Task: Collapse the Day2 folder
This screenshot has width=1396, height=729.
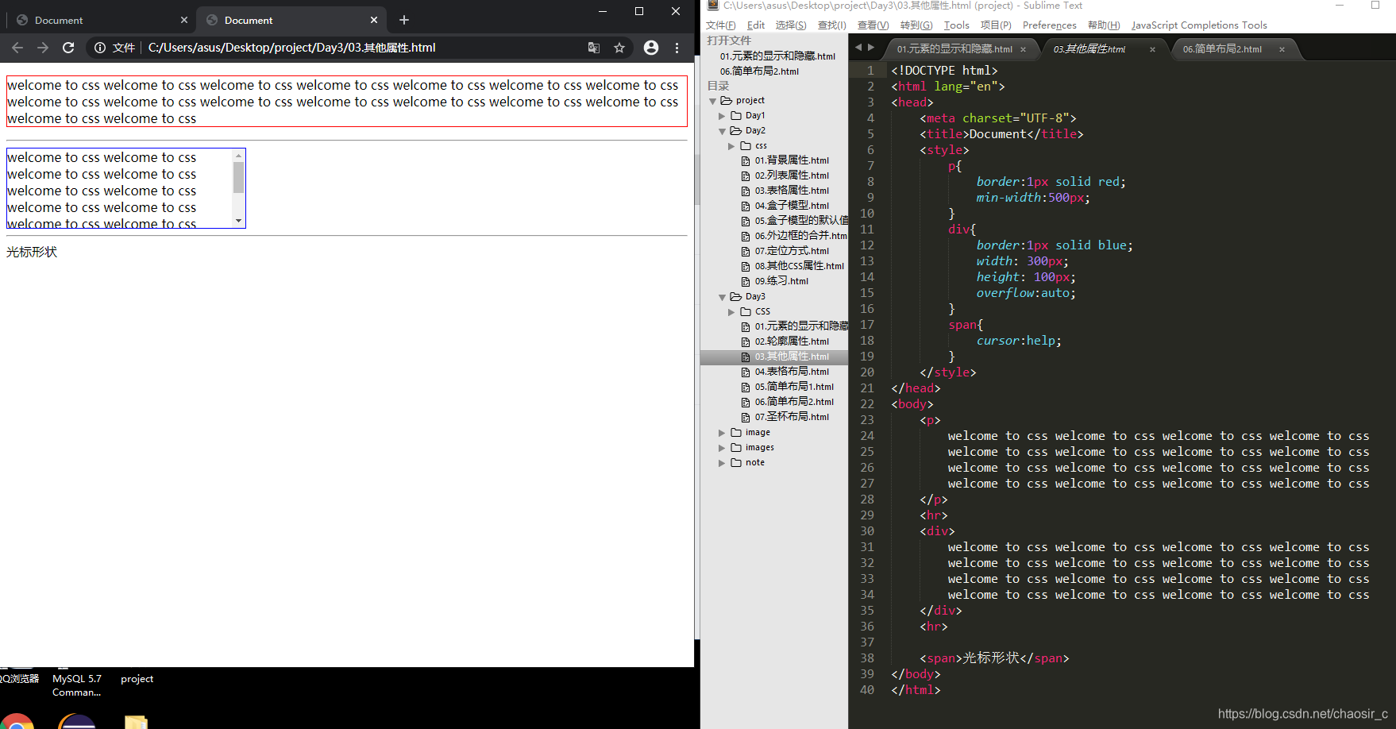Action: [x=722, y=131]
